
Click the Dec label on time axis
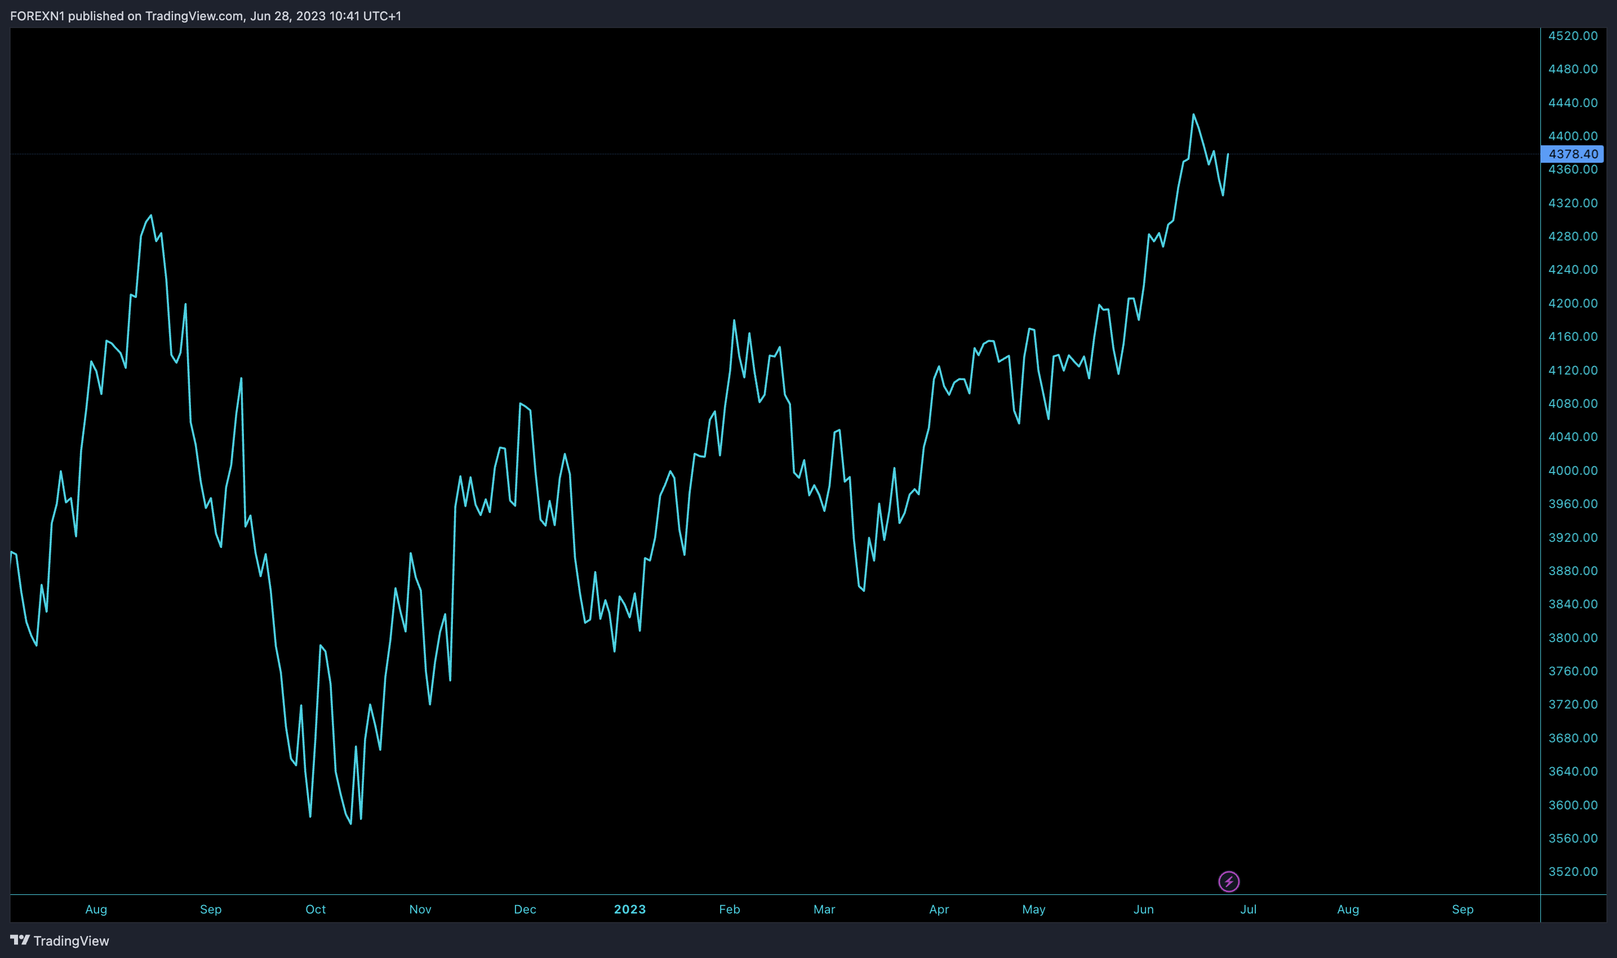525,910
